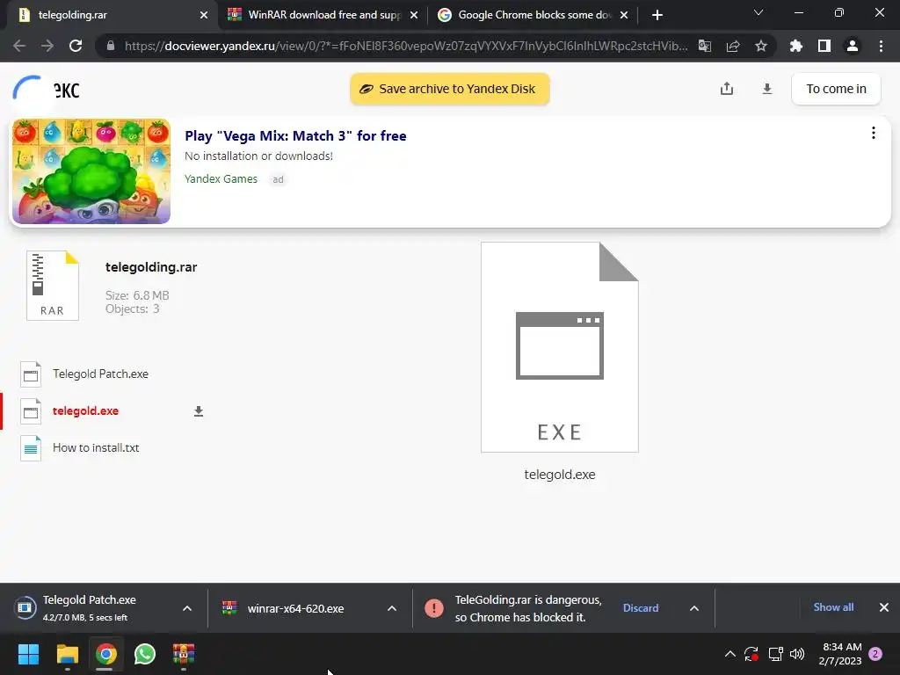
Task: Close the WinRAR download tab
Action: (414, 16)
